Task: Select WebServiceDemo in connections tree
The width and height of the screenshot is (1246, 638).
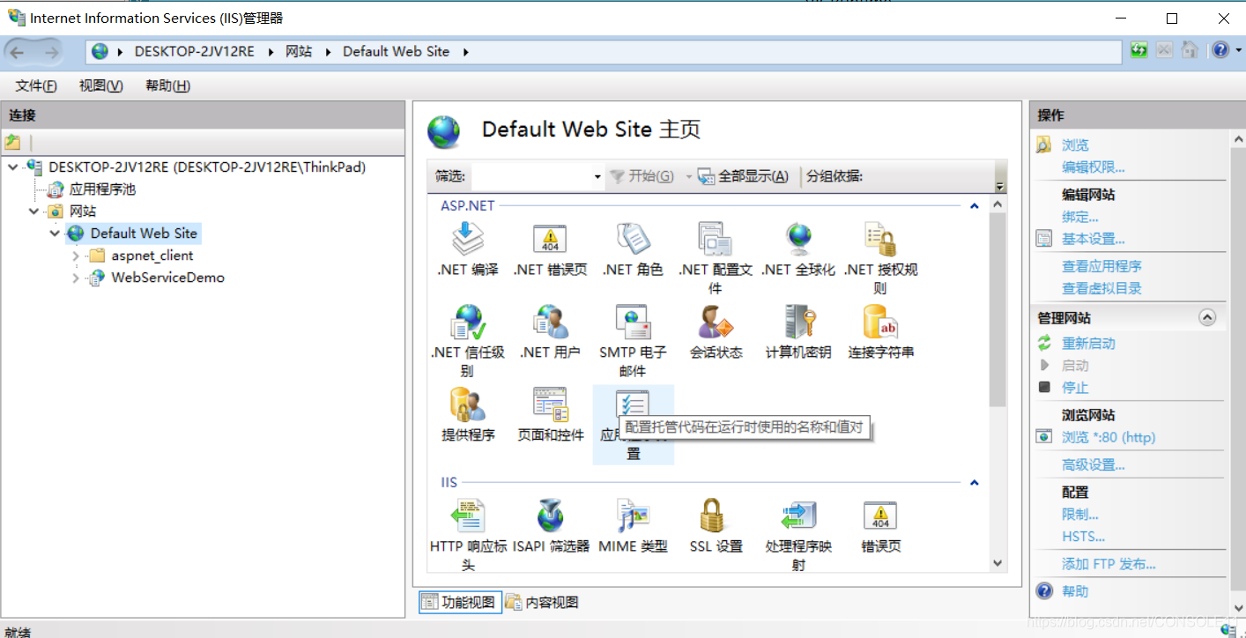Action: point(167,278)
